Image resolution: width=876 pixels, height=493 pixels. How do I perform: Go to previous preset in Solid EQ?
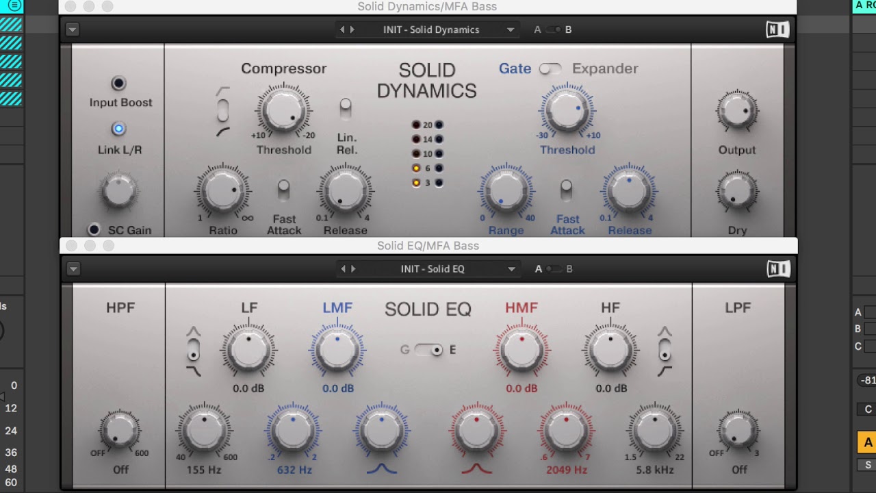343,269
